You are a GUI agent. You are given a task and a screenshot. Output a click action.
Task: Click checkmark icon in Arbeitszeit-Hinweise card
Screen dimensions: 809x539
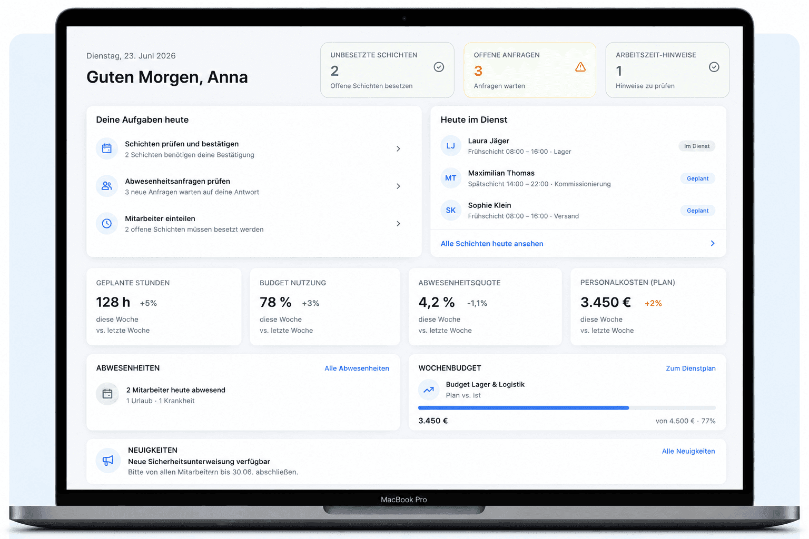(x=714, y=67)
